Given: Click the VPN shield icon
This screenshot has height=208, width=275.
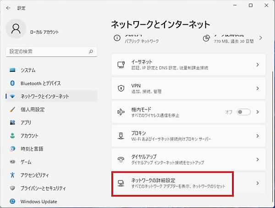Looking at the screenshot, I should [121, 88].
